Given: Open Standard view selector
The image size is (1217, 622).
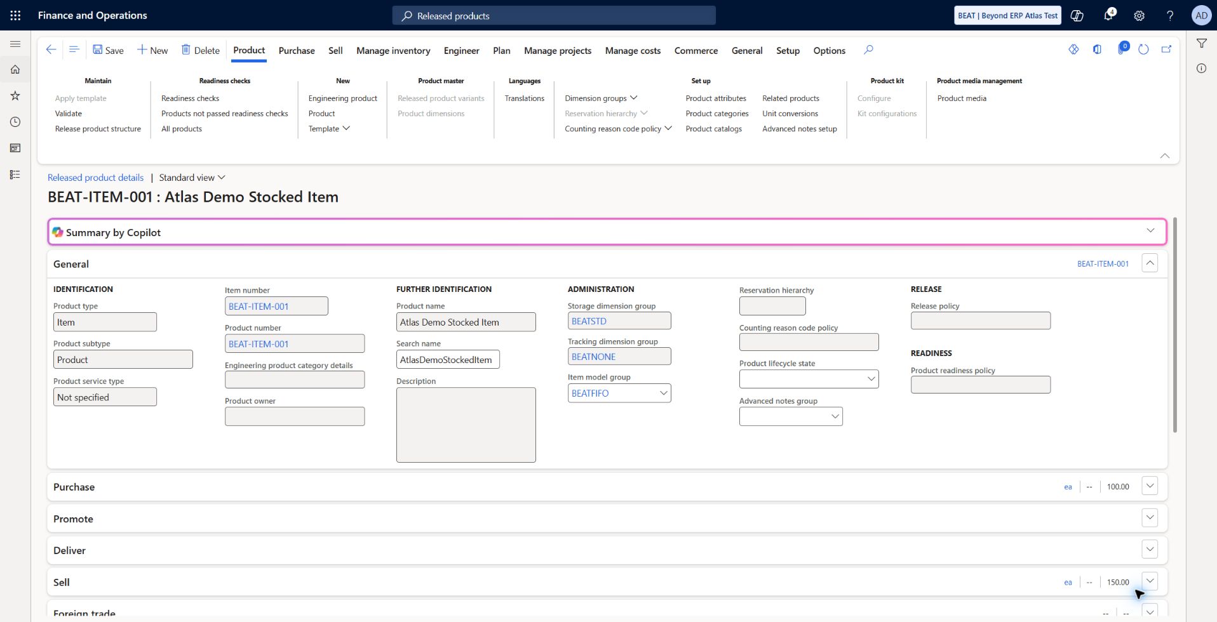Looking at the screenshot, I should click(192, 178).
